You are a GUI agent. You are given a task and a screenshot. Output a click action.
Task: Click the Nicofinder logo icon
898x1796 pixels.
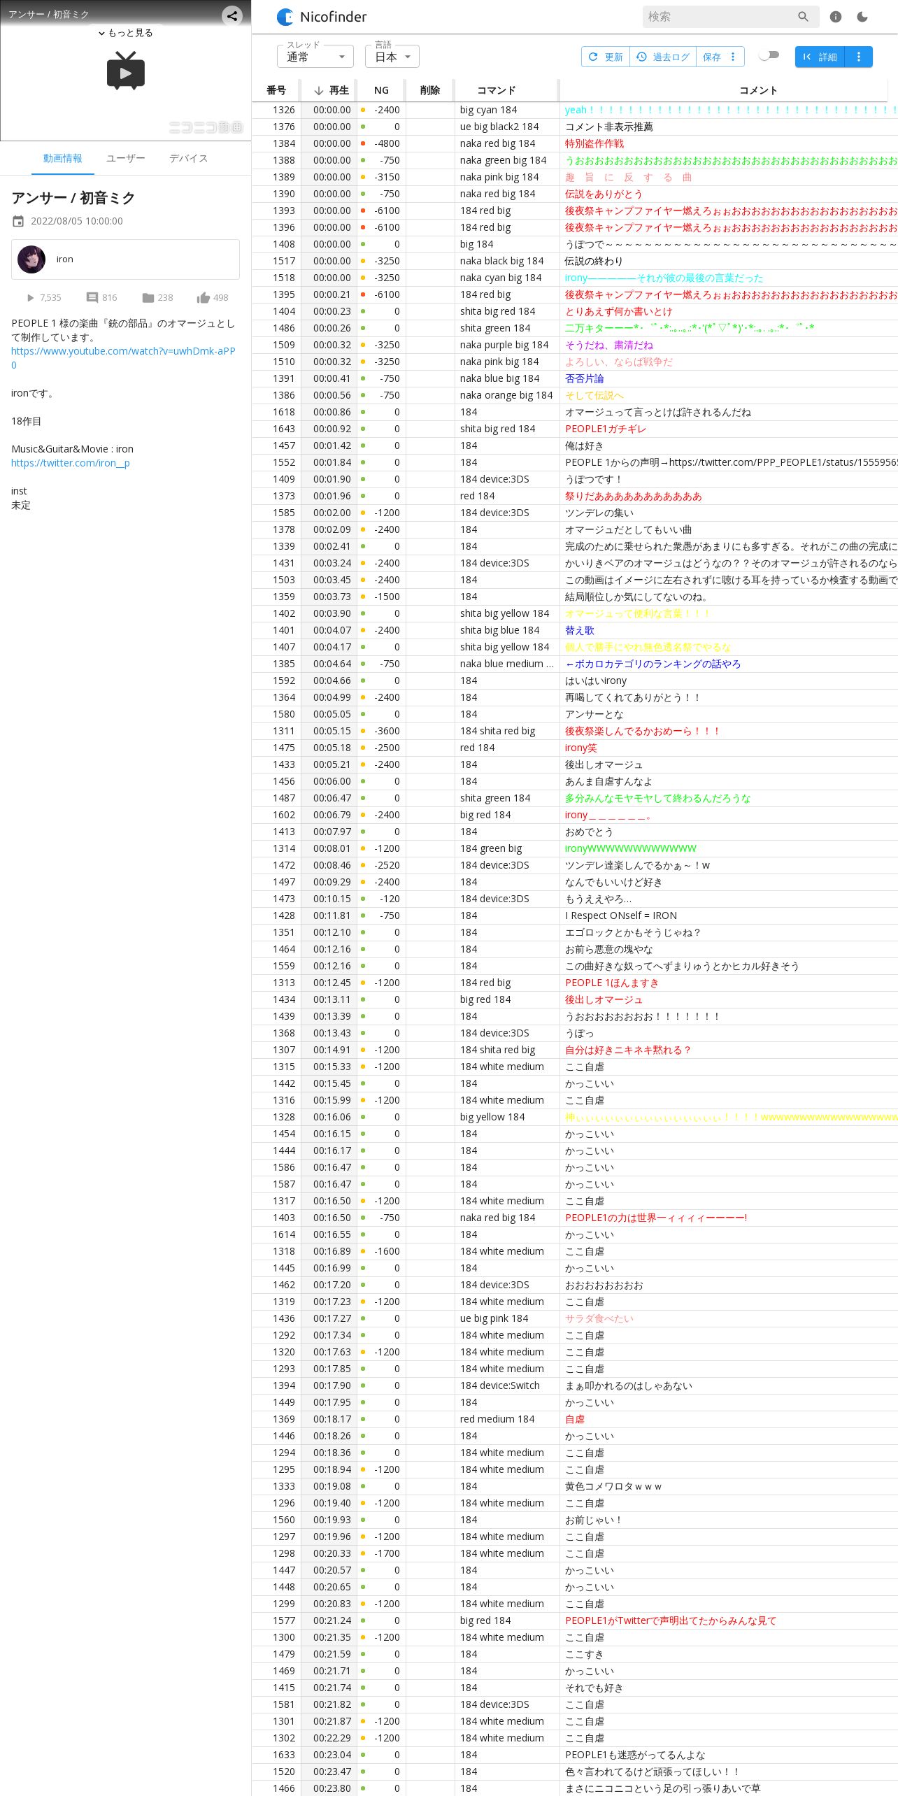[x=285, y=17]
